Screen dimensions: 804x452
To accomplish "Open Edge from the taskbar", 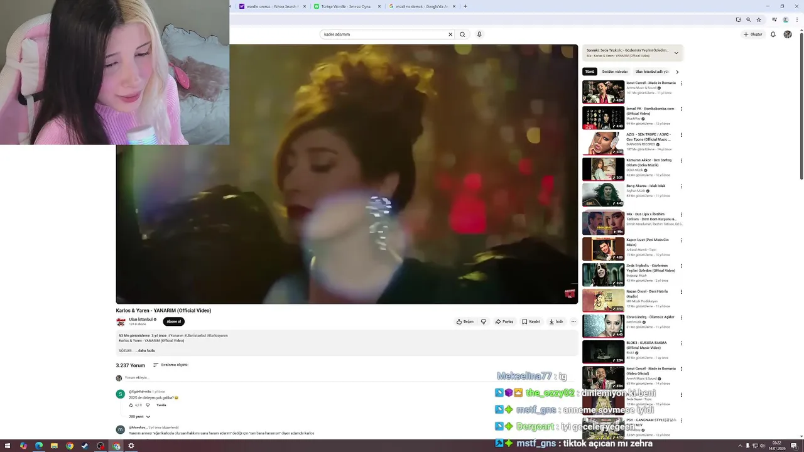I will [39, 446].
